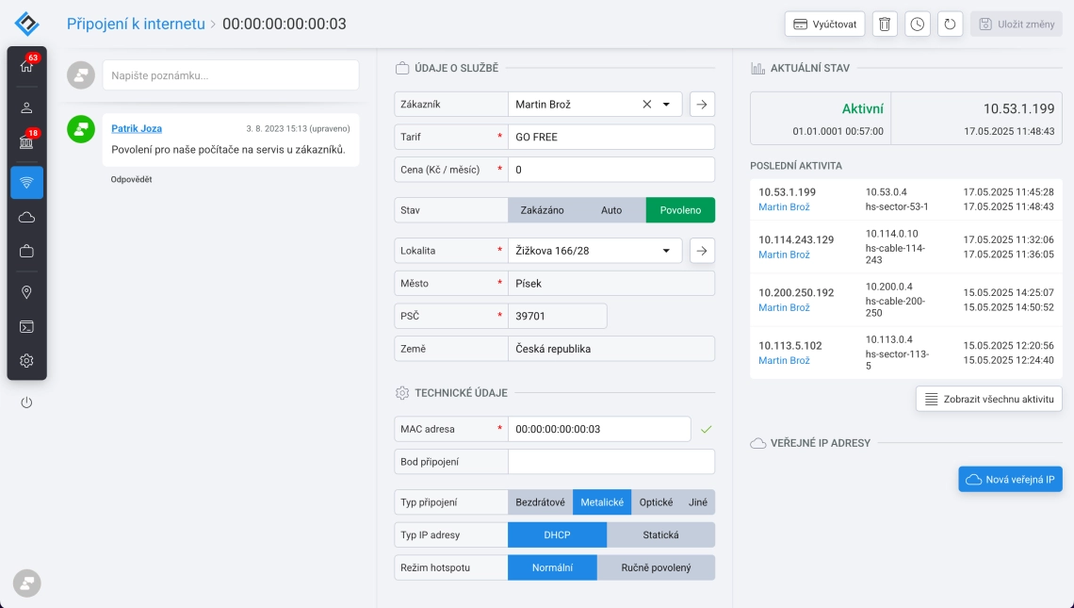Switch connection type to Optické
This screenshot has width=1074, height=608.
click(656, 502)
